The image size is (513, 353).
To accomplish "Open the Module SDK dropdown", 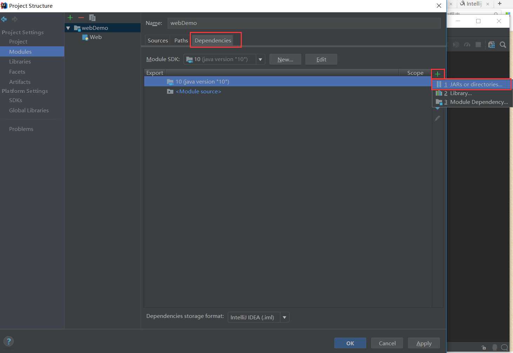I will pyautogui.click(x=260, y=59).
